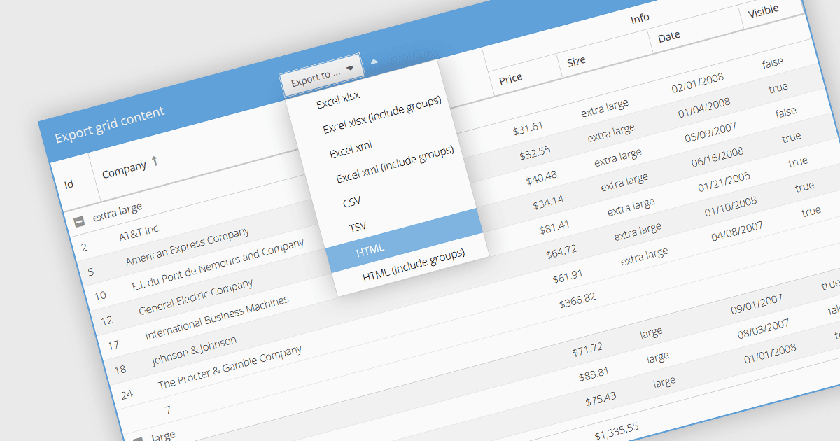Click the date cell 06/16/2008
Screen dimensions: 840x441
pyautogui.click(x=717, y=157)
